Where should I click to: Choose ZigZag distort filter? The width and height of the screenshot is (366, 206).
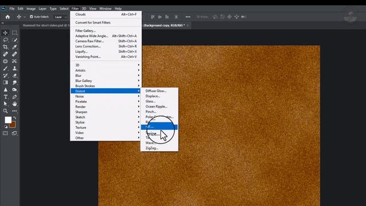pyautogui.click(x=160, y=148)
